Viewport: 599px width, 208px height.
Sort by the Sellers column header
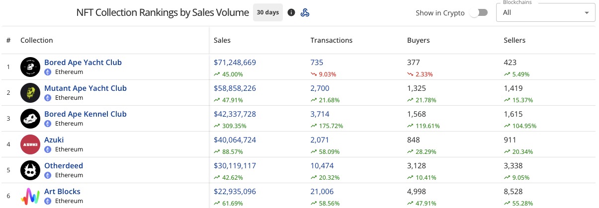[514, 40]
